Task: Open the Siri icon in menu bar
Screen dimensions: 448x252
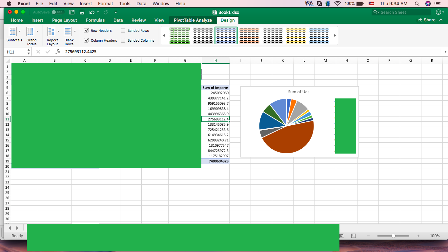Action: click(x=428, y=4)
